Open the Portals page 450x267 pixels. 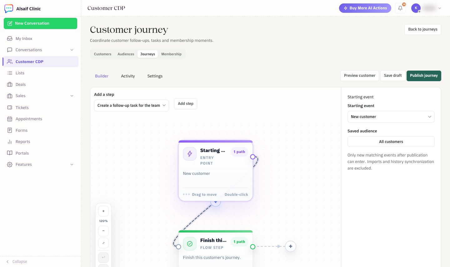coord(40,153)
